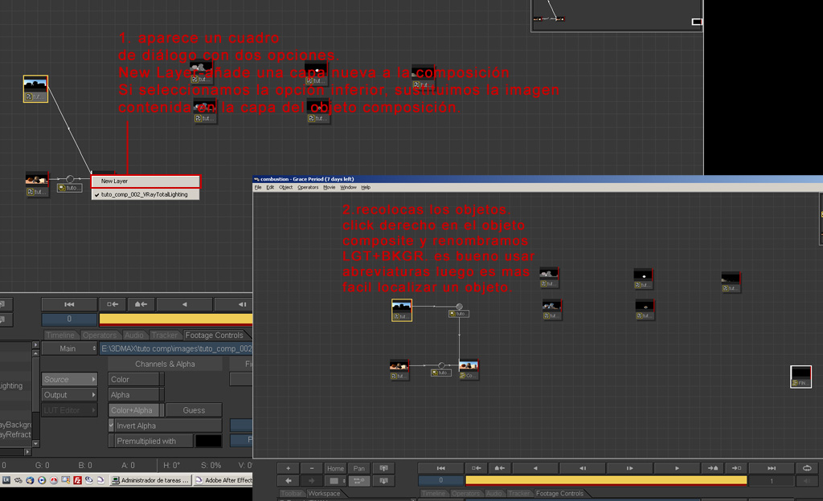The image size is (823, 501).
Task: Open the Edit menu
Action: pyautogui.click(x=270, y=187)
